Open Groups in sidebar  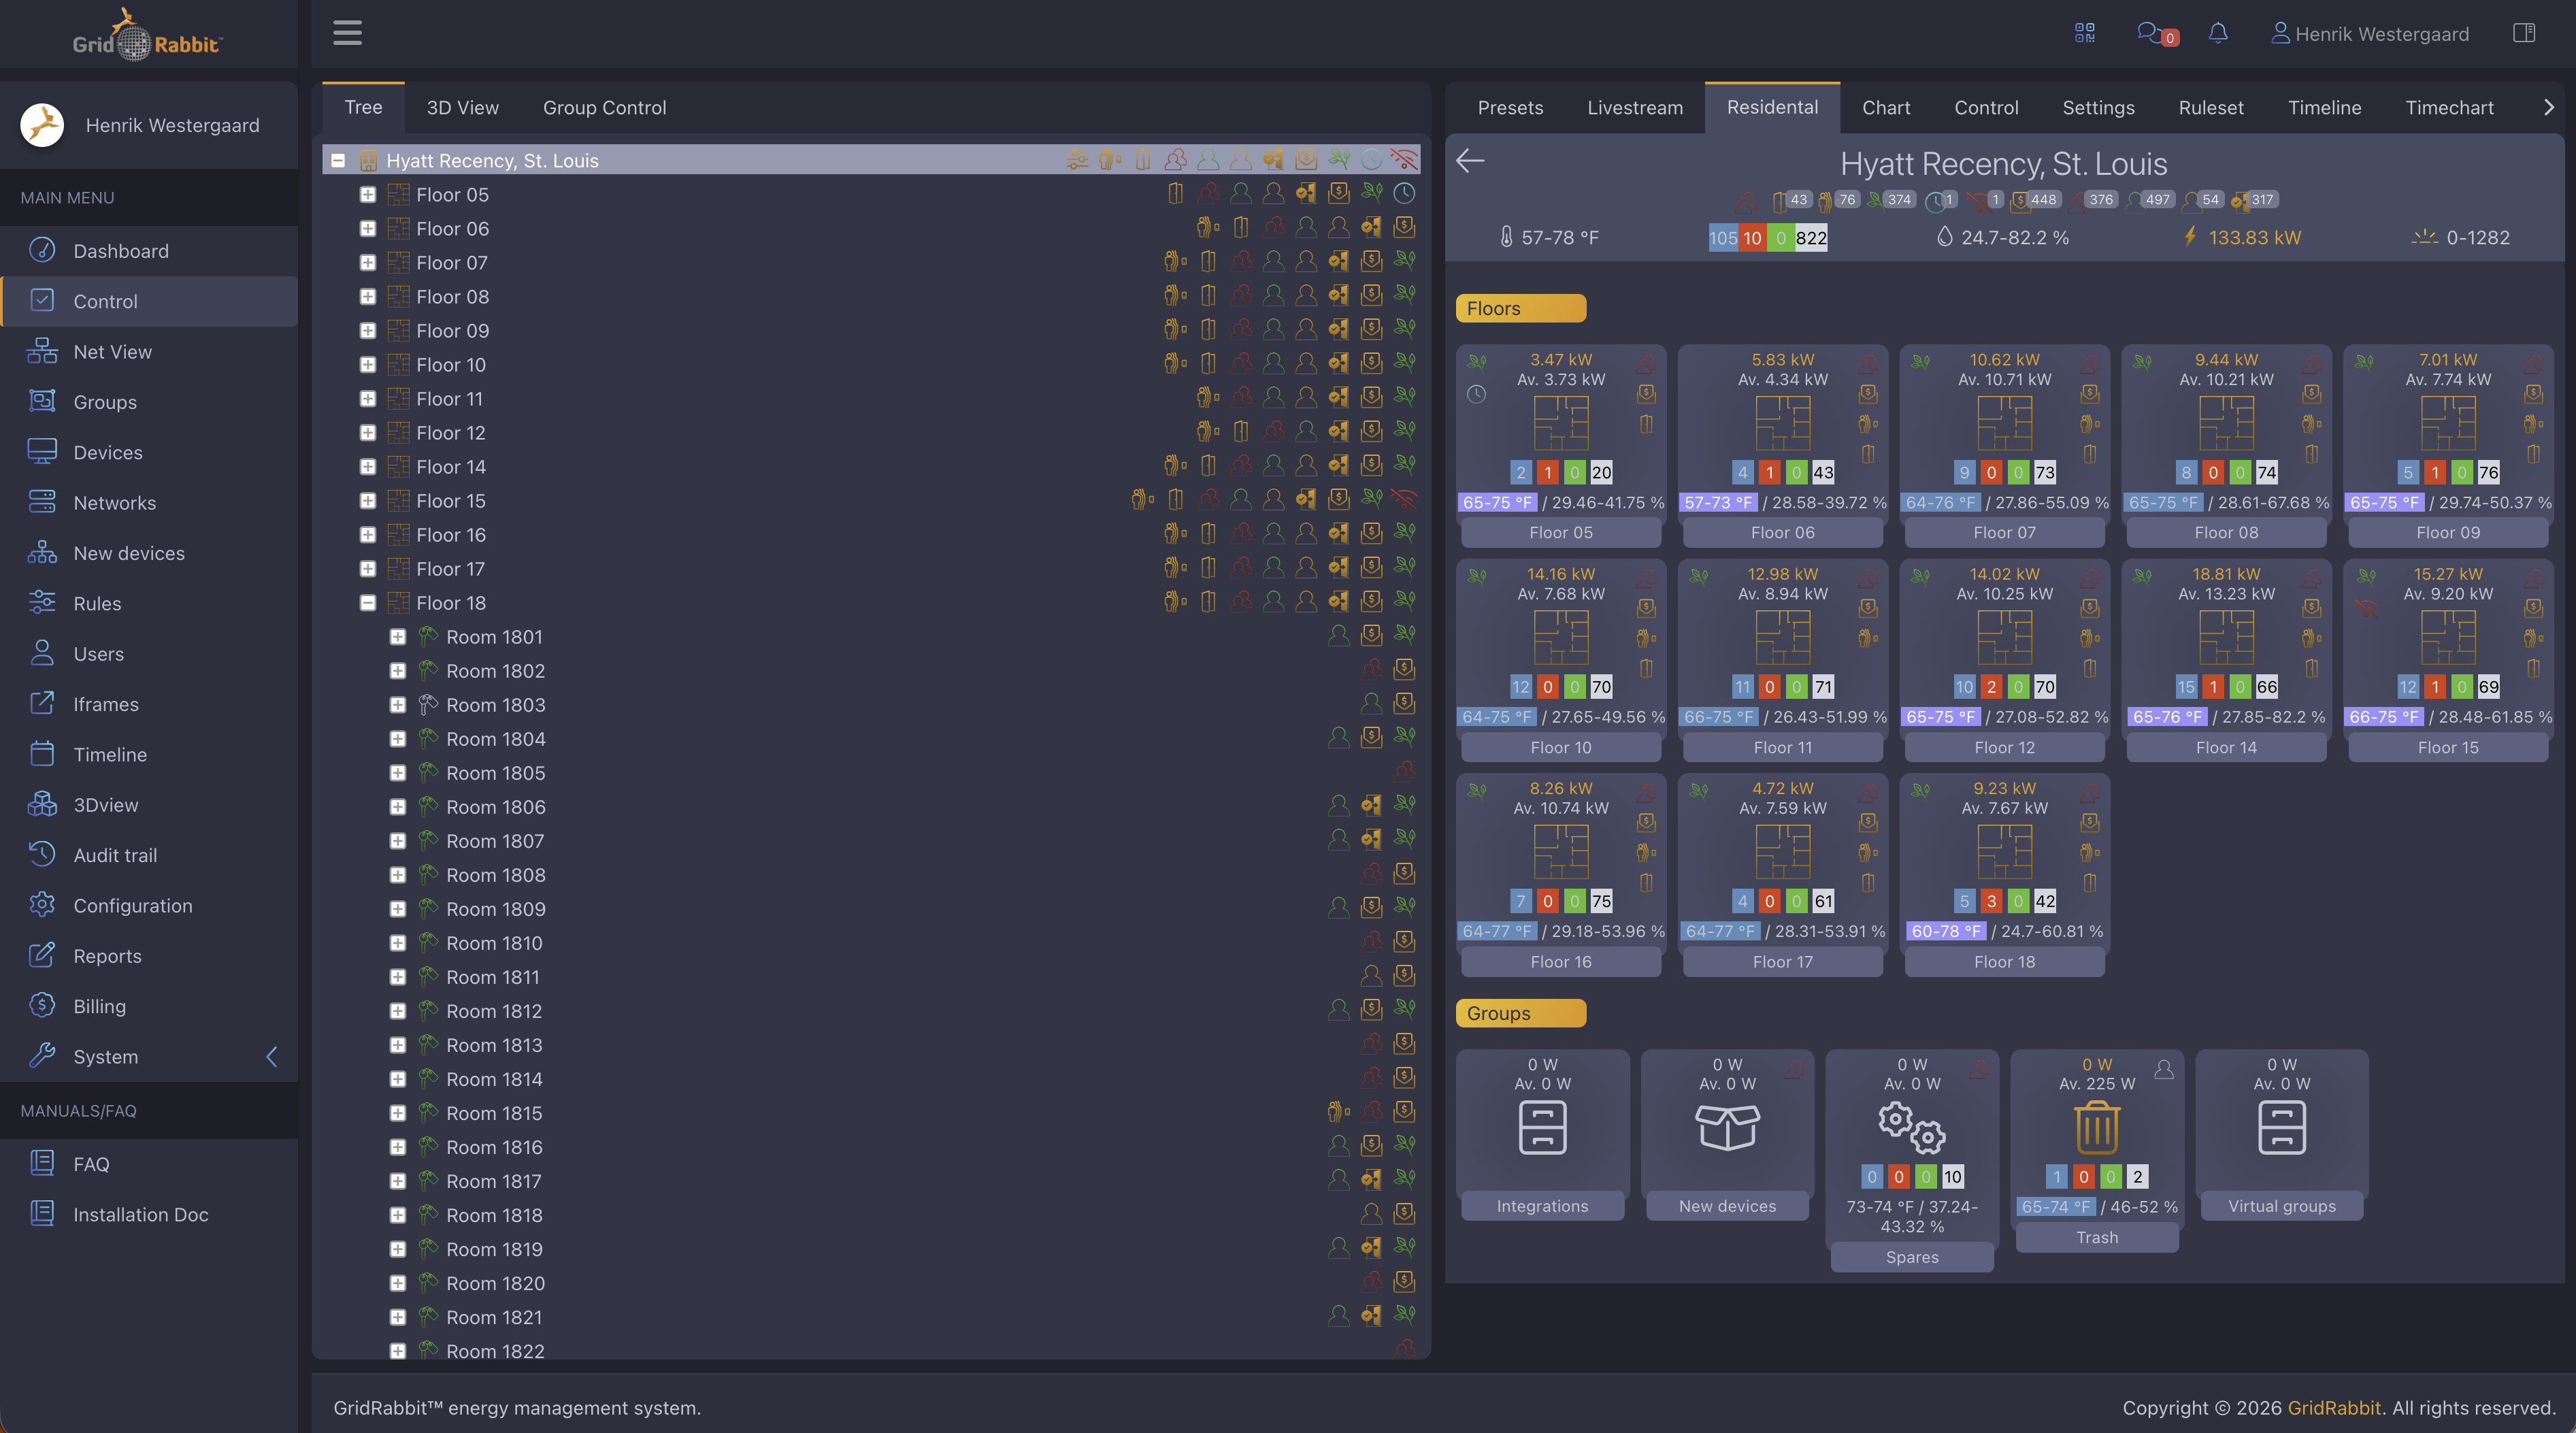149,402
